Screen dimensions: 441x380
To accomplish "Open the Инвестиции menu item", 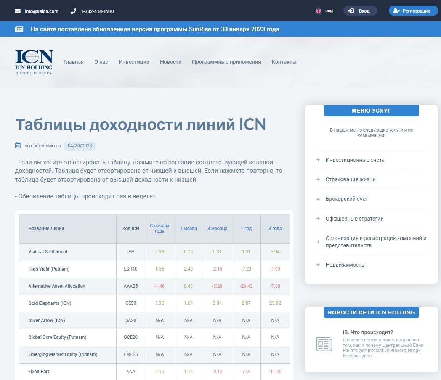I will coord(134,62).
